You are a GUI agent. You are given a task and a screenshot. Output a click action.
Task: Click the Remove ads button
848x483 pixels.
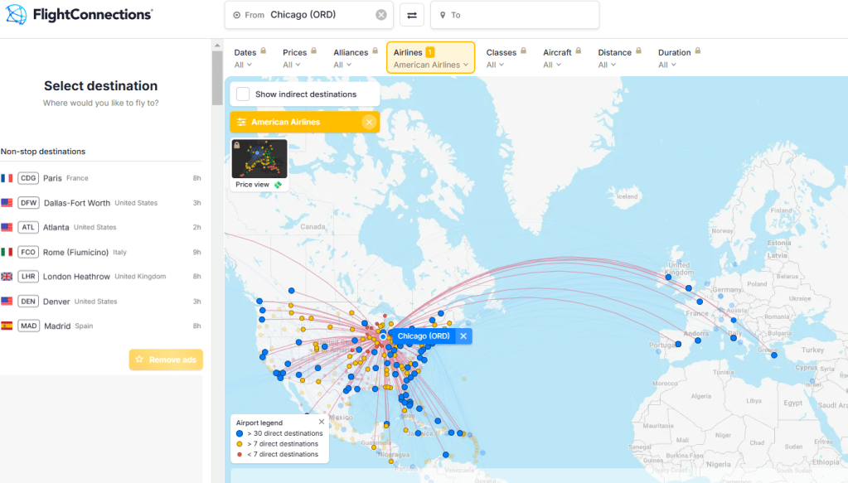[166, 360]
